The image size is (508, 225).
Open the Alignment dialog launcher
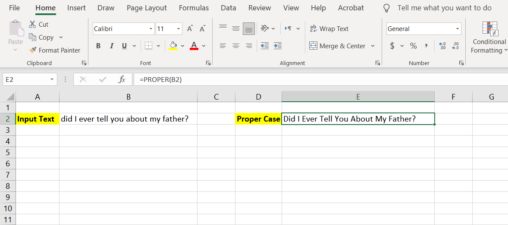(x=377, y=63)
